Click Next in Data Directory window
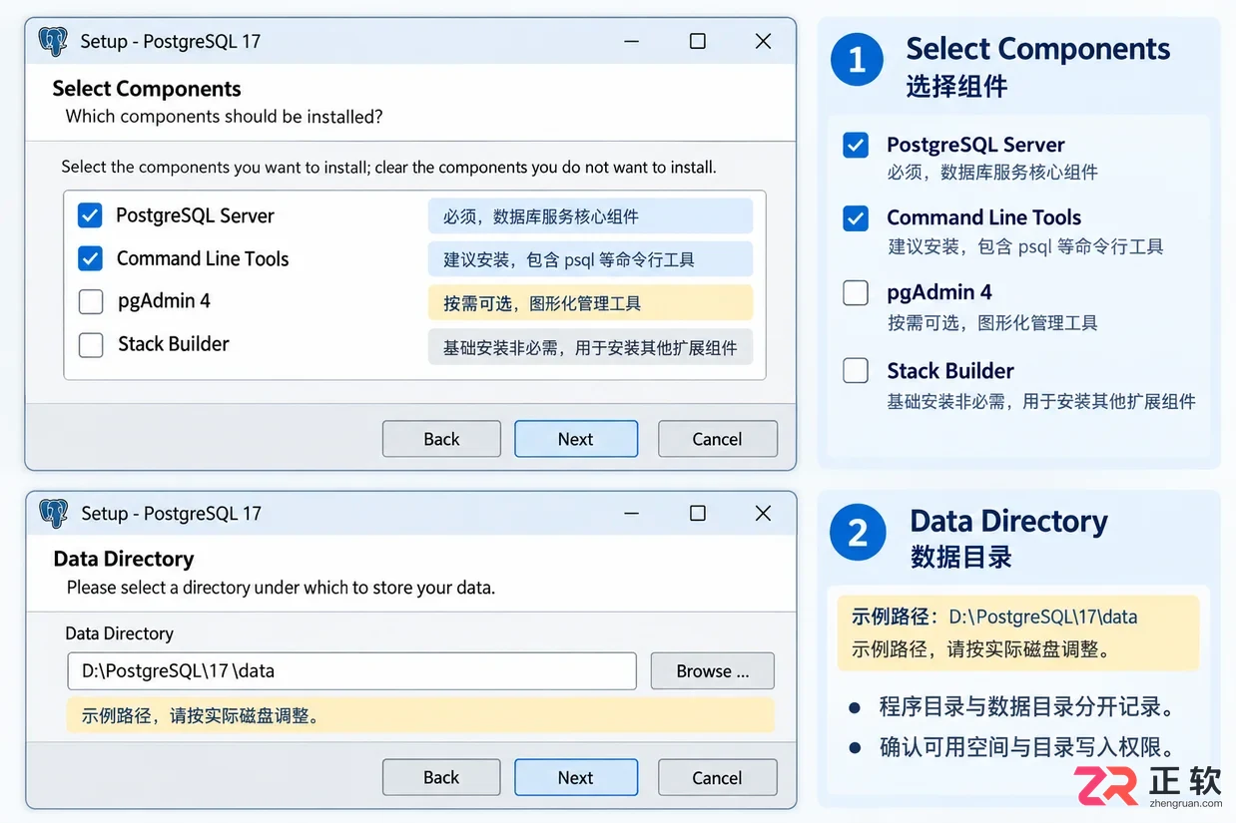This screenshot has width=1236, height=823. pos(576,777)
